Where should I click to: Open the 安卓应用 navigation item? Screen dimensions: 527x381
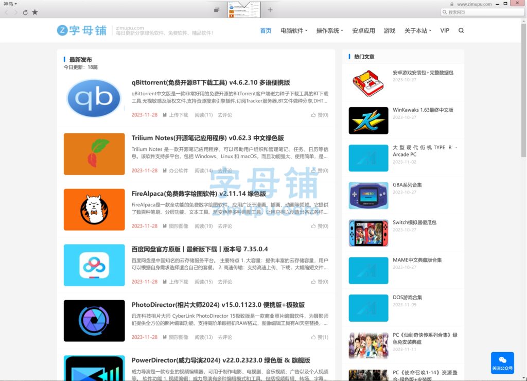[363, 30]
